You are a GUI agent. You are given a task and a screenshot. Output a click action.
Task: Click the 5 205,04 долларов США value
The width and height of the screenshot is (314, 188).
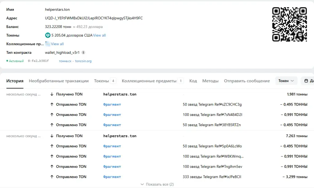tap(72, 35)
